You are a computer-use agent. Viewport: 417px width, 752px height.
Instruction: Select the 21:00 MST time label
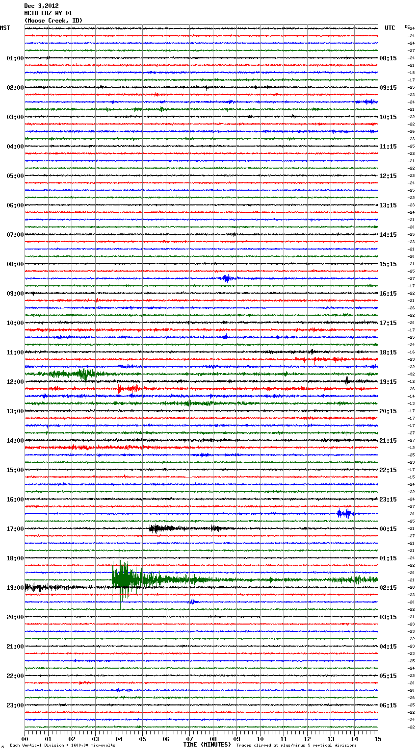(15, 647)
